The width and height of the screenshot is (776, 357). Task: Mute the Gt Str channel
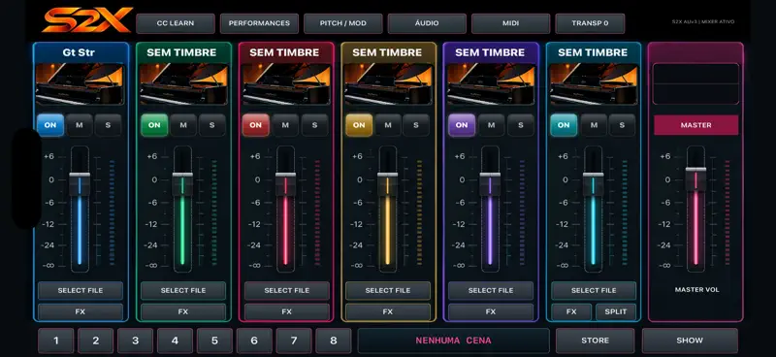pyautogui.click(x=80, y=125)
